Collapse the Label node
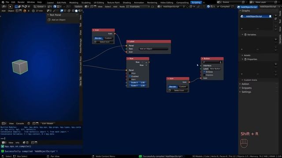This screenshot has width=282, height=158. [128, 42]
